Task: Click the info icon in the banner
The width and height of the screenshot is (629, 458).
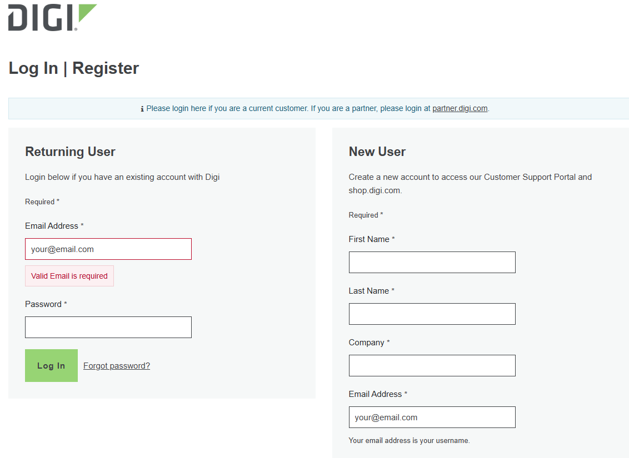Action: 142,109
